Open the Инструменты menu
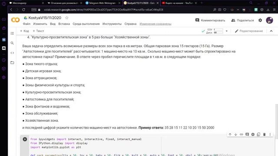 tap(112, 24)
